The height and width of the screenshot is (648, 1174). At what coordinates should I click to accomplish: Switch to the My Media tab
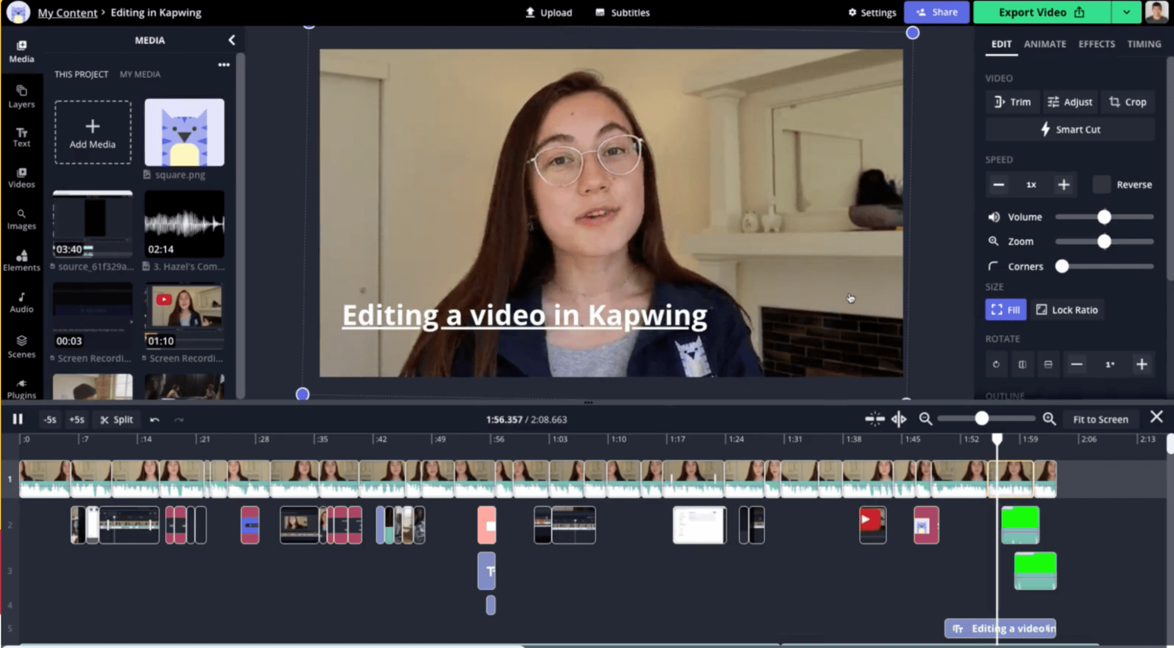click(x=140, y=75)
